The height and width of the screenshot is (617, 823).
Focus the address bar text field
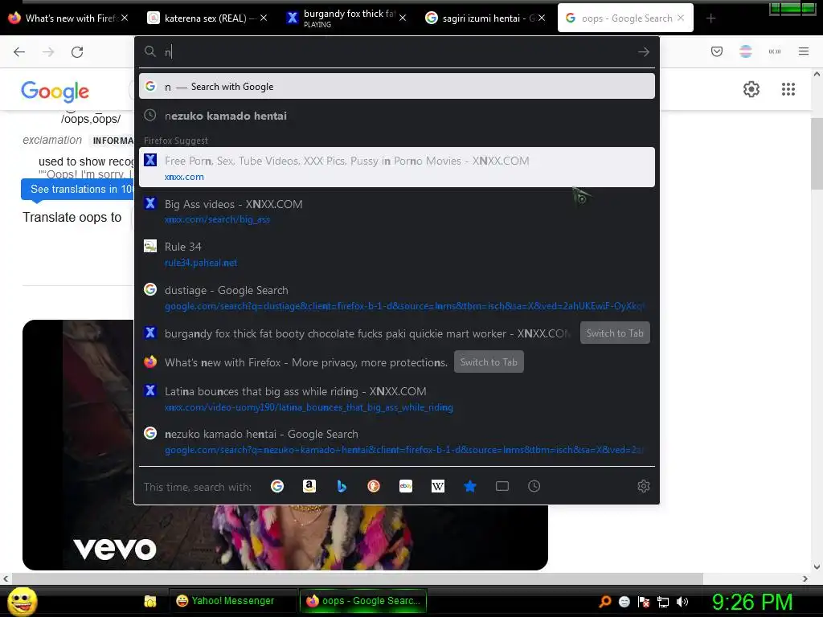[399, 51]
